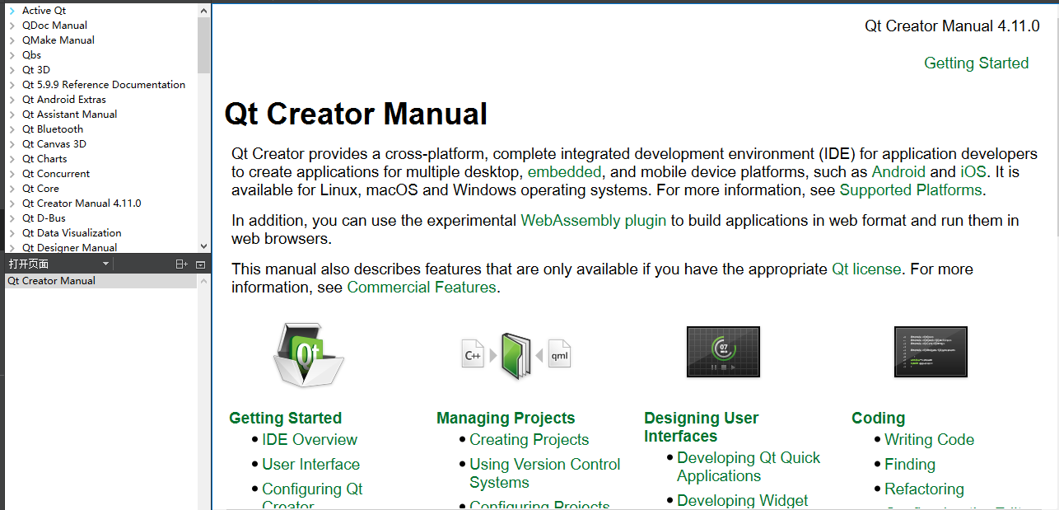Expand the Qt Android Extras node
1059x510 pixels.
pos(12,100)
